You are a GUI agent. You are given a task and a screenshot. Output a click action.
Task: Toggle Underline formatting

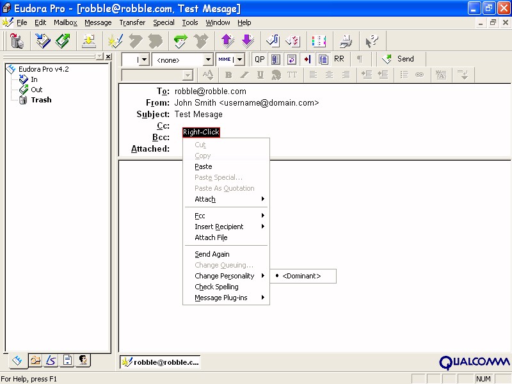click(x=260, y=75)
